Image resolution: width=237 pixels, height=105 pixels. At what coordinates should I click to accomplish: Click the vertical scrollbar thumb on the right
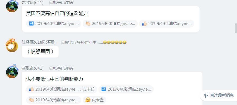pos(236,28)
